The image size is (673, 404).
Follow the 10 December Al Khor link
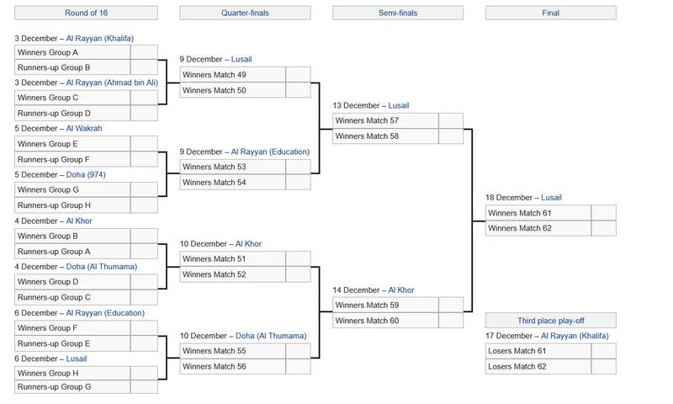(x=248, y=243)
